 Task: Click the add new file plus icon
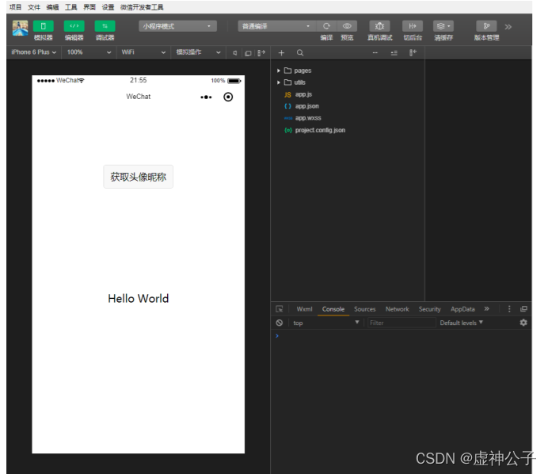click(281, 53)
